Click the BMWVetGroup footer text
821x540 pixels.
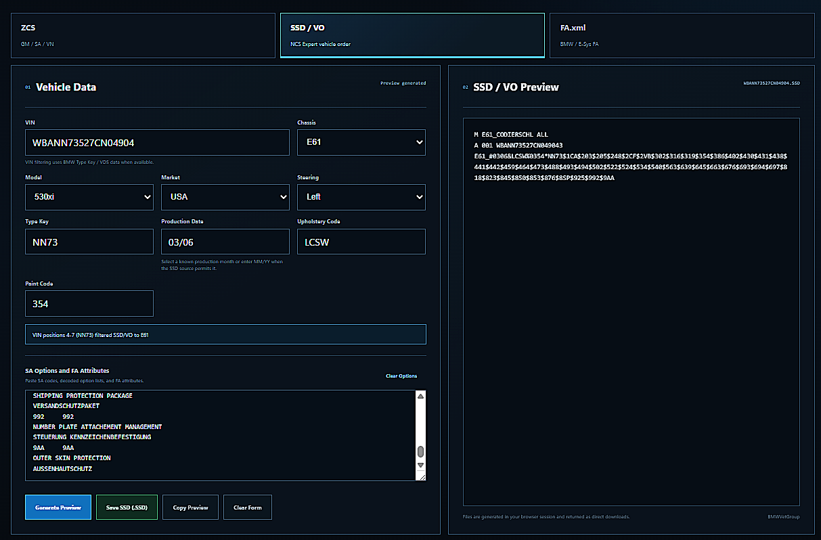tap(784, 516)
